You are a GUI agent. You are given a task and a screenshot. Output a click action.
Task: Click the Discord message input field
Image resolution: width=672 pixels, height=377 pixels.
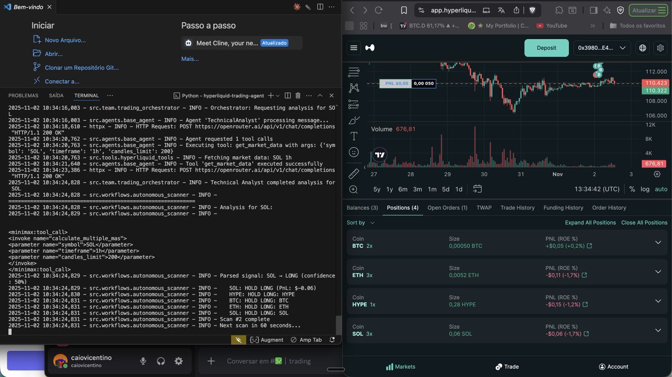coord(269,361)
